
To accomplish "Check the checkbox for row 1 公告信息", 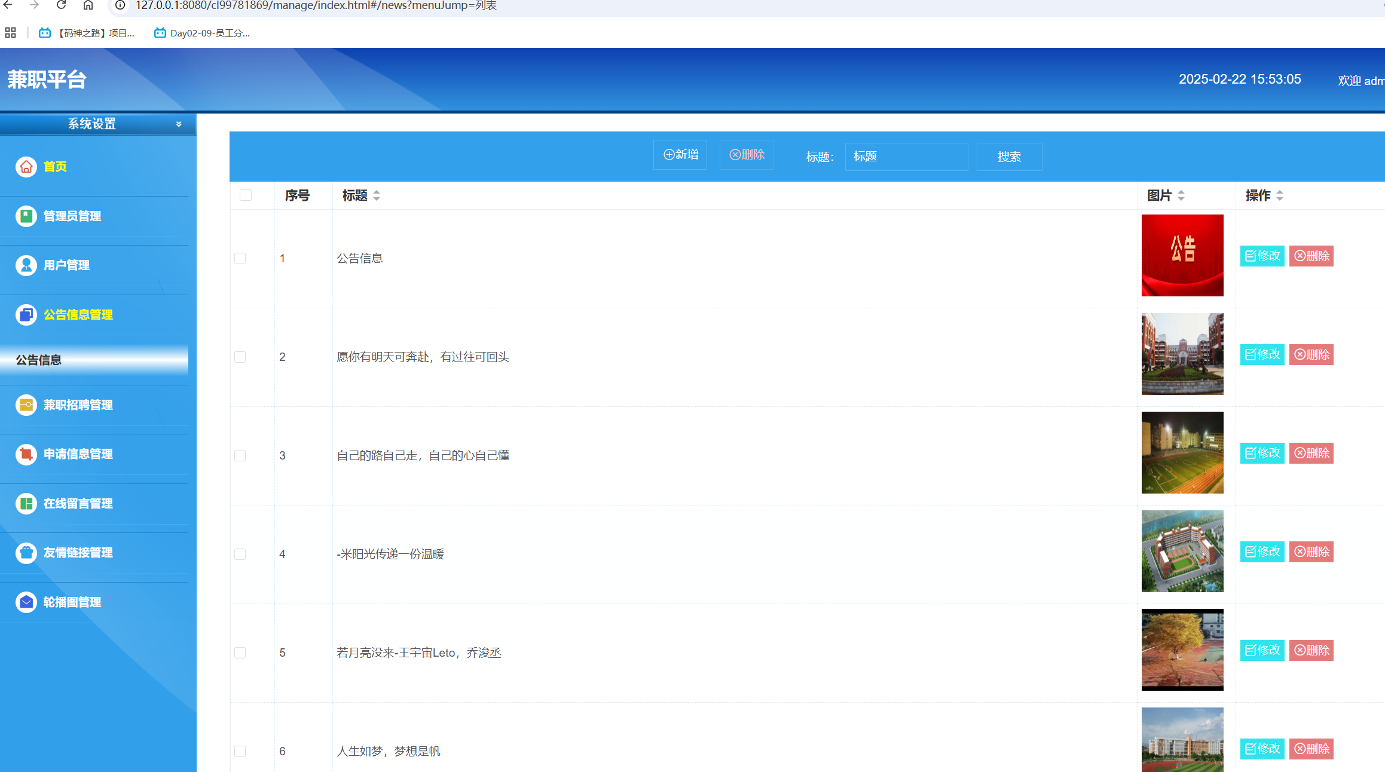I will 240,258.
